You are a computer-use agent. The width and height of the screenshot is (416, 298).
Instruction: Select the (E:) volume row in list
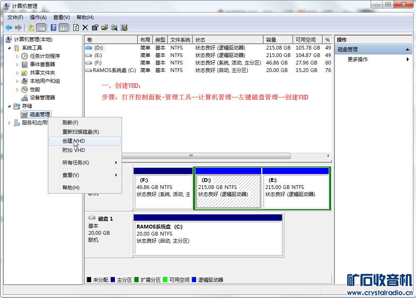point(208,55)
